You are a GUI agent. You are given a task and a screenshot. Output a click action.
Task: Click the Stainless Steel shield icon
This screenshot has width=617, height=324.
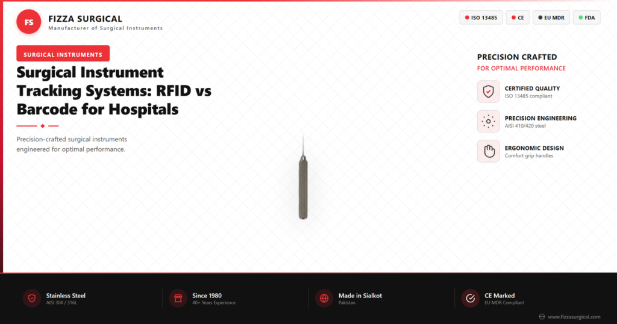tap(32, 299)
